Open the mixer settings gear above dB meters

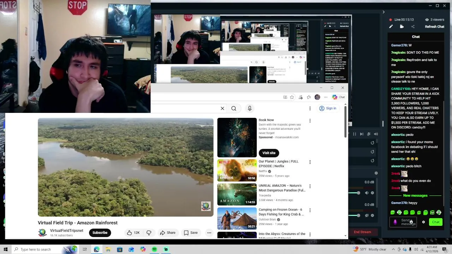(x=376, y=173)
